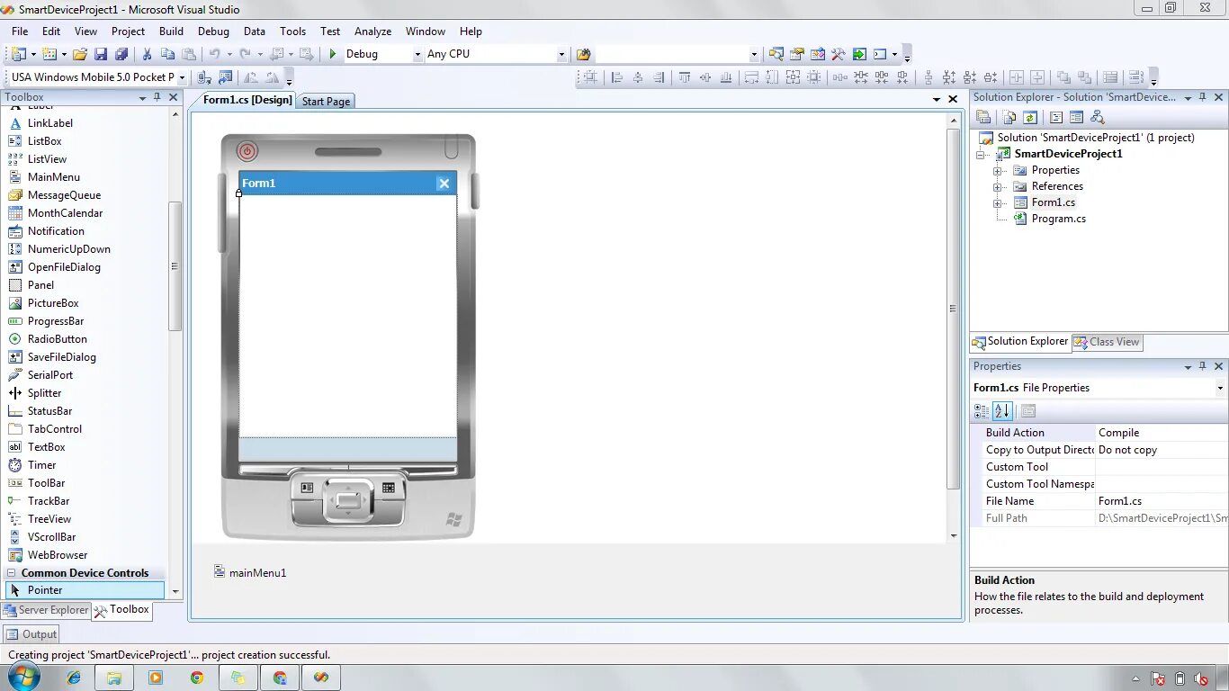1229x691 pixels.
Task: Click the Toolbox scroll down arrow
Action: (x=175, y=592)
